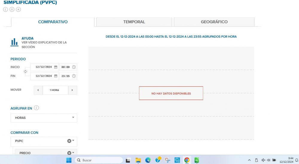Expand the PRECIO dropdown arrow
Screen dimensions: 299x164
[73, 153]
